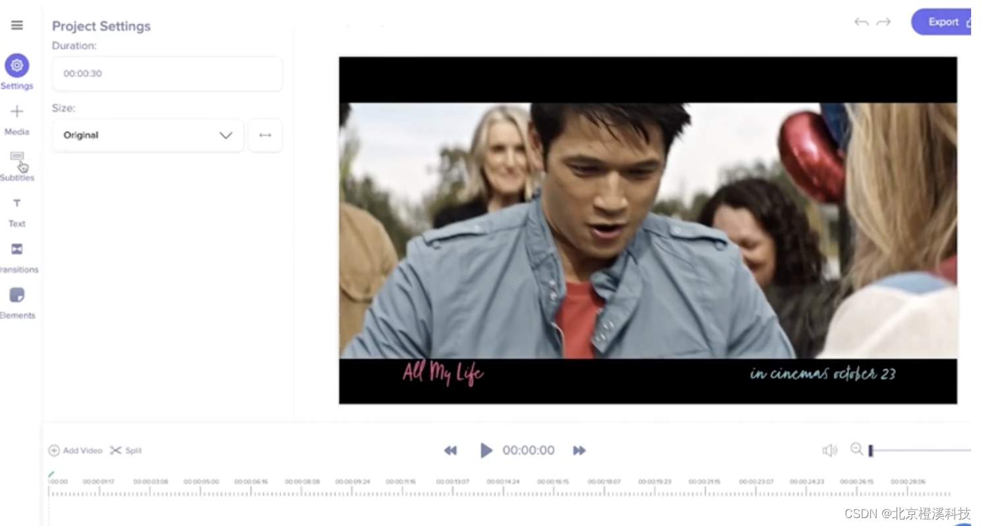Click the green playhead marker at timeline start

pyautogui.click(x=51, y=475)
